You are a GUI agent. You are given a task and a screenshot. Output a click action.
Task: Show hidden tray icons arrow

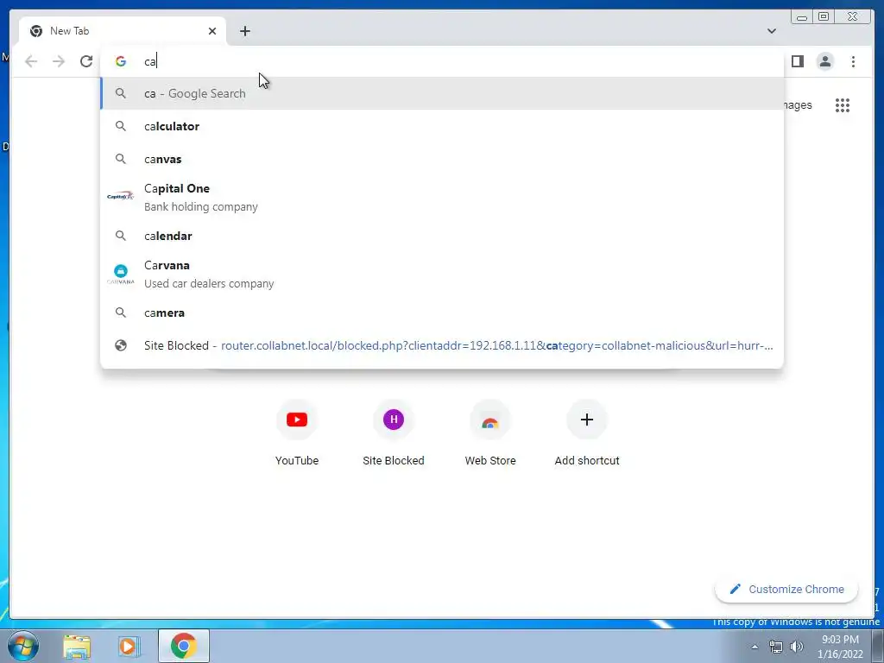(755, 647)
